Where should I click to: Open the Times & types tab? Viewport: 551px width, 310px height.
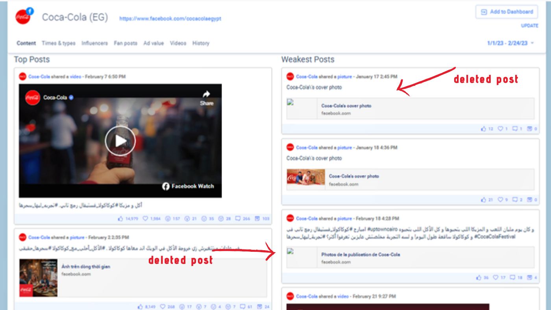[x=59, y=43]
